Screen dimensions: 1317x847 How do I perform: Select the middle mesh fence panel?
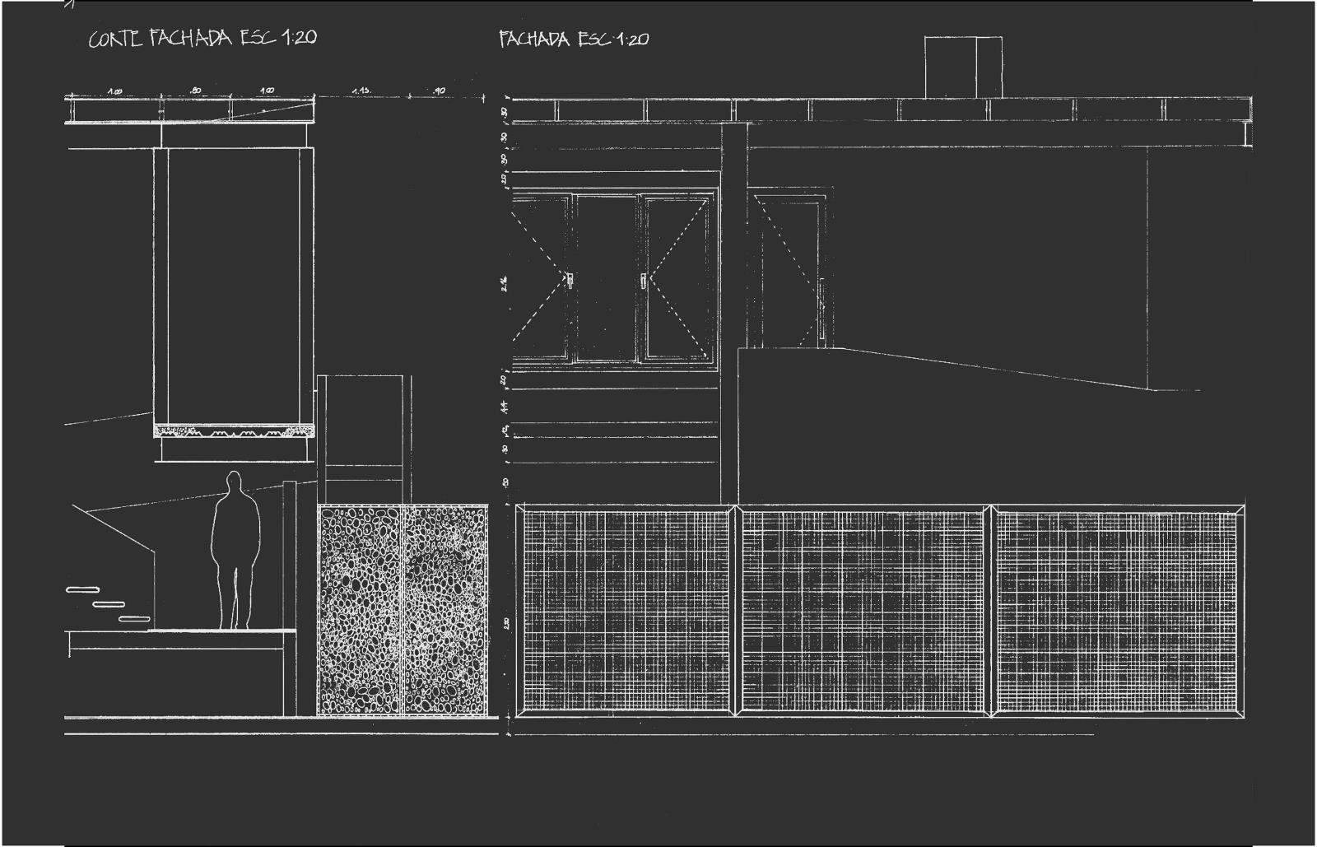pos(863,611)
